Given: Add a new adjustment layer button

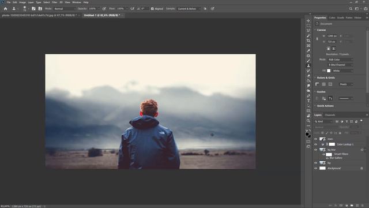Looking at the screenshot, I should [347, 206].
